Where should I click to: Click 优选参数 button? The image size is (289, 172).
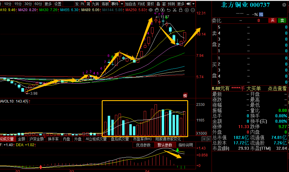[143, 145]
